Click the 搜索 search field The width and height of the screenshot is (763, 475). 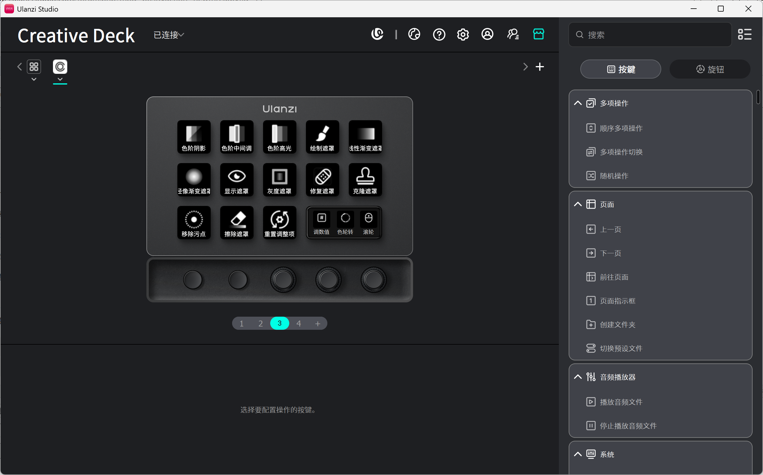(650, 35)
